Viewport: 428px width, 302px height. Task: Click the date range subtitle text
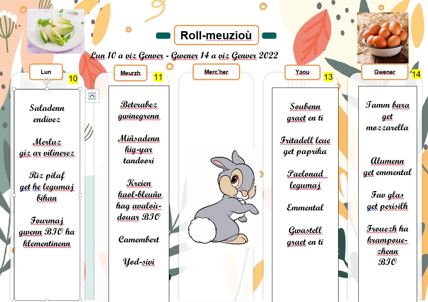pyautogui.click(x=184, y=56)
